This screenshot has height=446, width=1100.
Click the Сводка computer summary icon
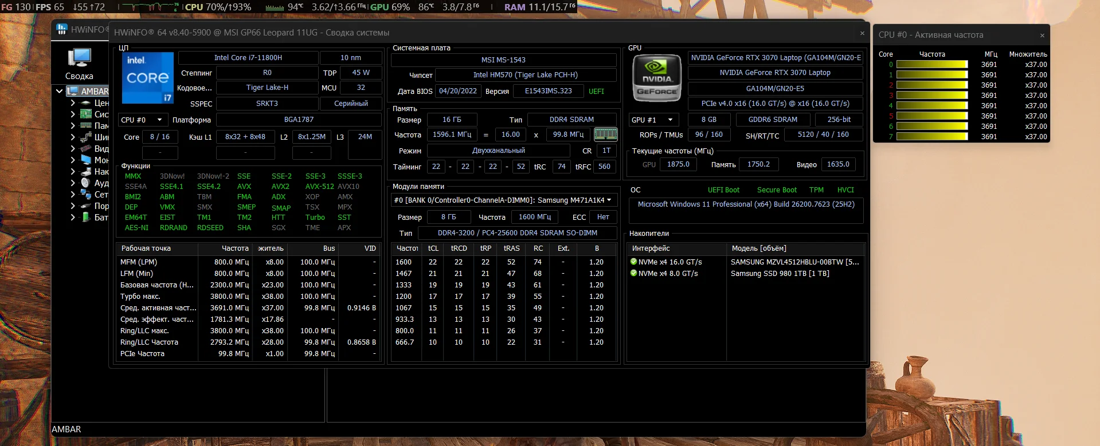pos(79,58)
